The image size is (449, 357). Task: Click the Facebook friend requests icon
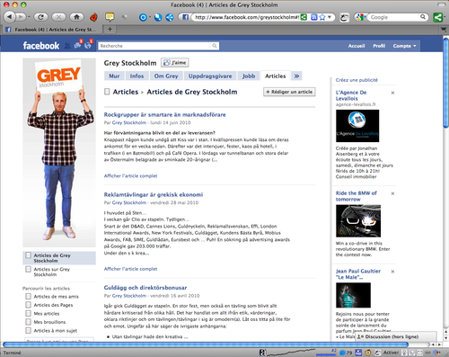[x=67, y=46]
